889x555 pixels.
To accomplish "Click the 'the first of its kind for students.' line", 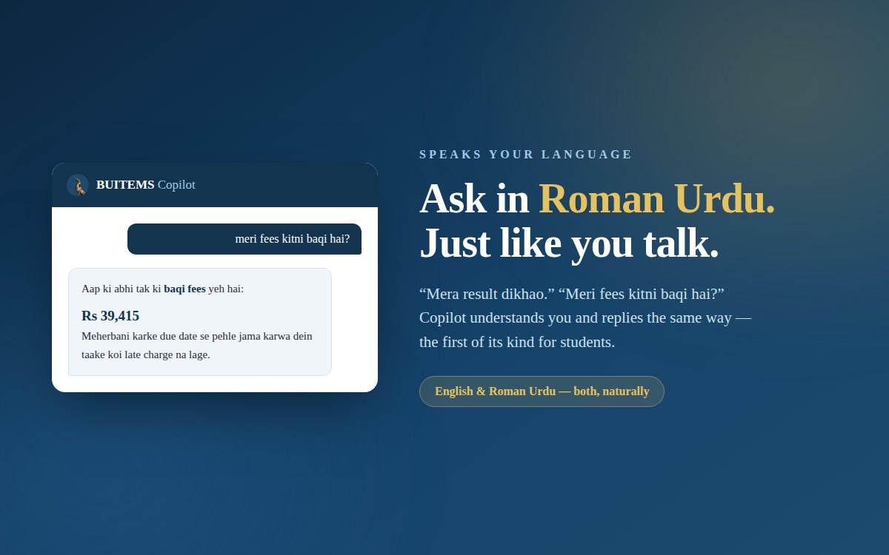I will click(x=517, y=343).
